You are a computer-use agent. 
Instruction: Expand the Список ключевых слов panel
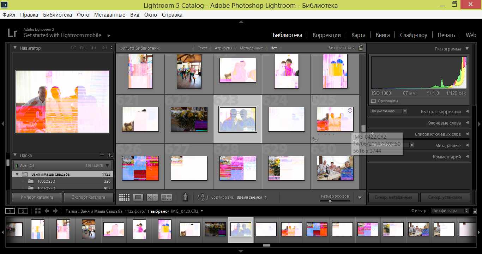tap(467, 134)
